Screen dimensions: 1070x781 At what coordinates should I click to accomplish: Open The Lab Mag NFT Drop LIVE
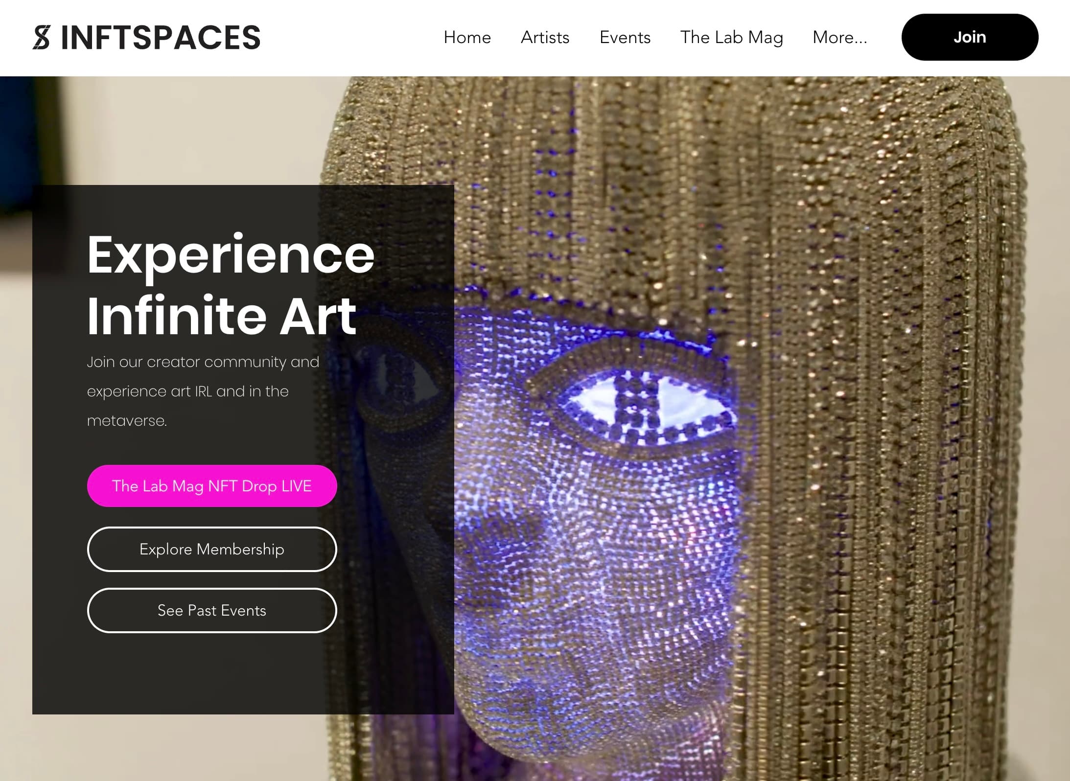coord(212,486)
